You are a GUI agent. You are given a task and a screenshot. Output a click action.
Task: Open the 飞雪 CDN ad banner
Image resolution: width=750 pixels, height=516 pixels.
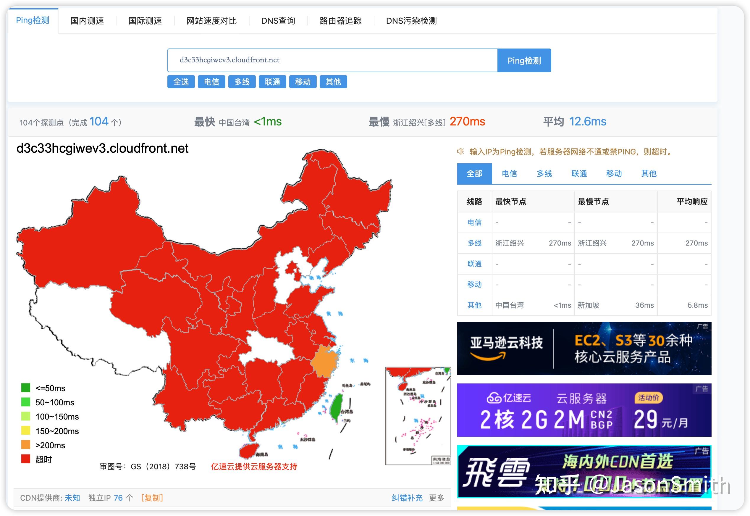tap(584, 471)
